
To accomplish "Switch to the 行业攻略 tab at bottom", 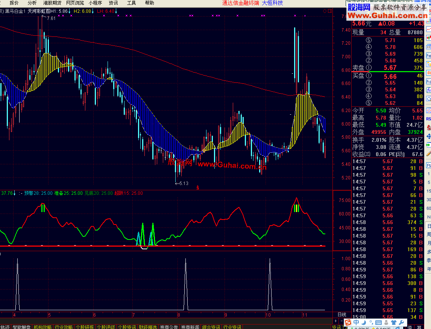I will point(64,327).
